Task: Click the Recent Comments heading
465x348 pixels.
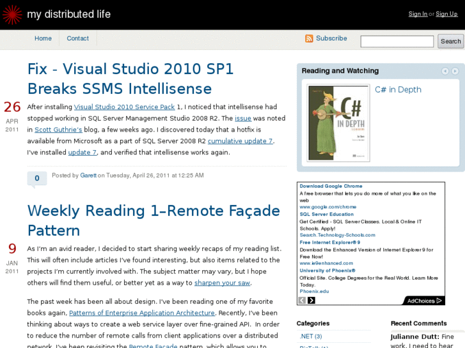Action: pos(419,324)
